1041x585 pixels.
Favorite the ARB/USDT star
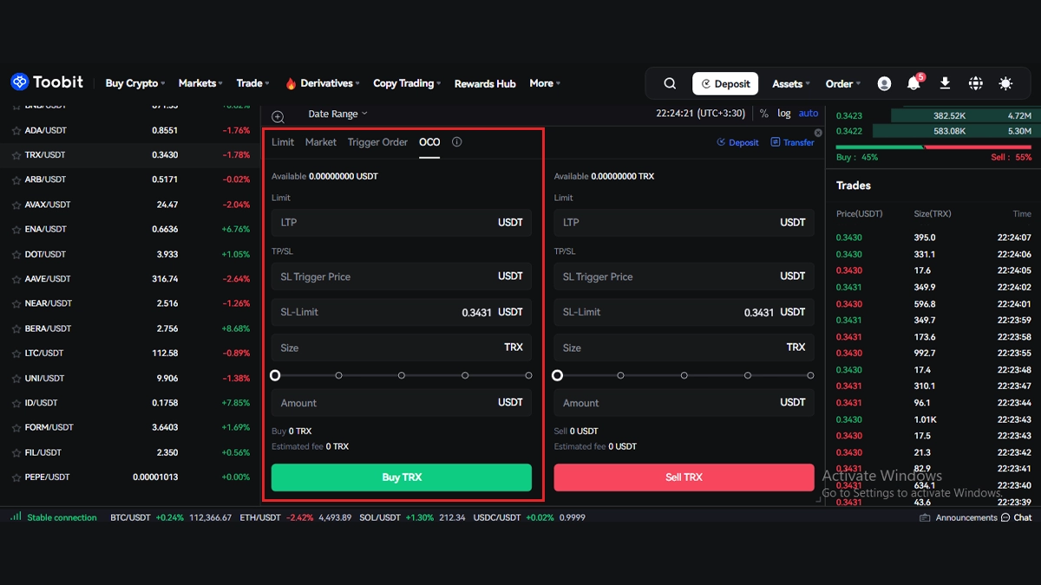tap(16, 180)
